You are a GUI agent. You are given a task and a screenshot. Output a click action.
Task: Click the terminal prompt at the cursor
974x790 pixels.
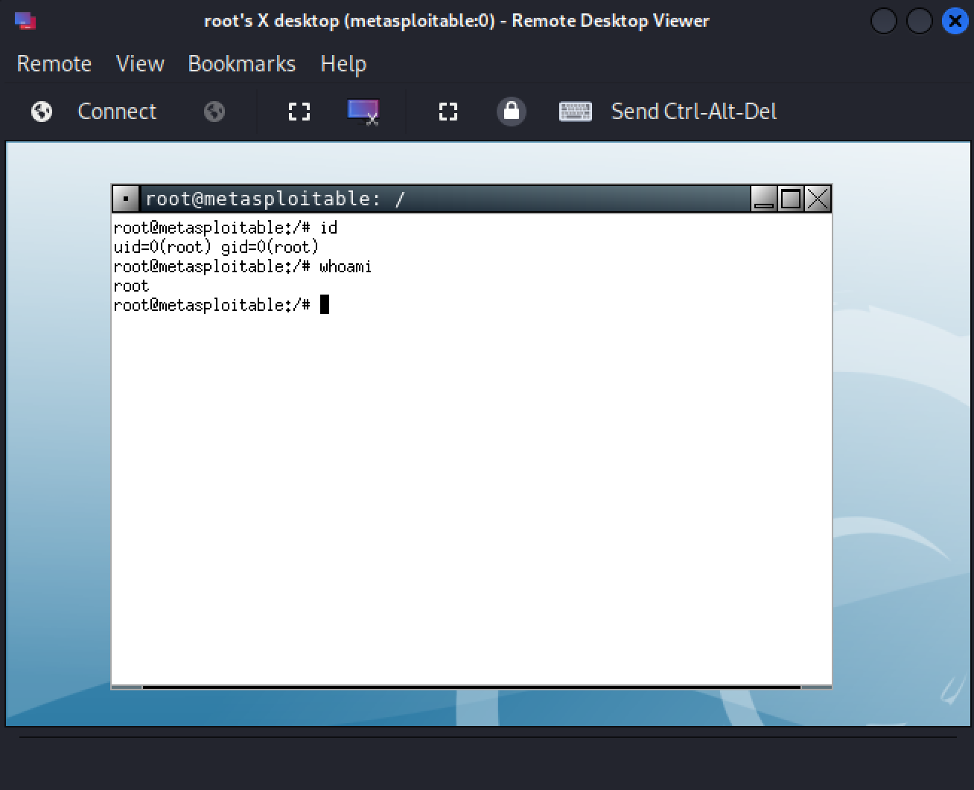coord(325,305)
